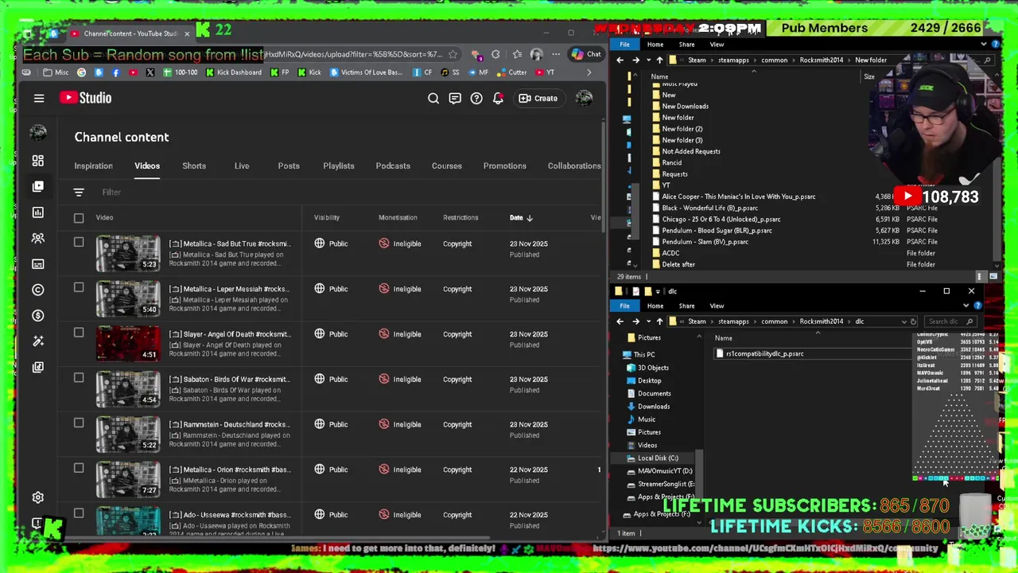Toggle Date column sort arrow

point(529,217)
